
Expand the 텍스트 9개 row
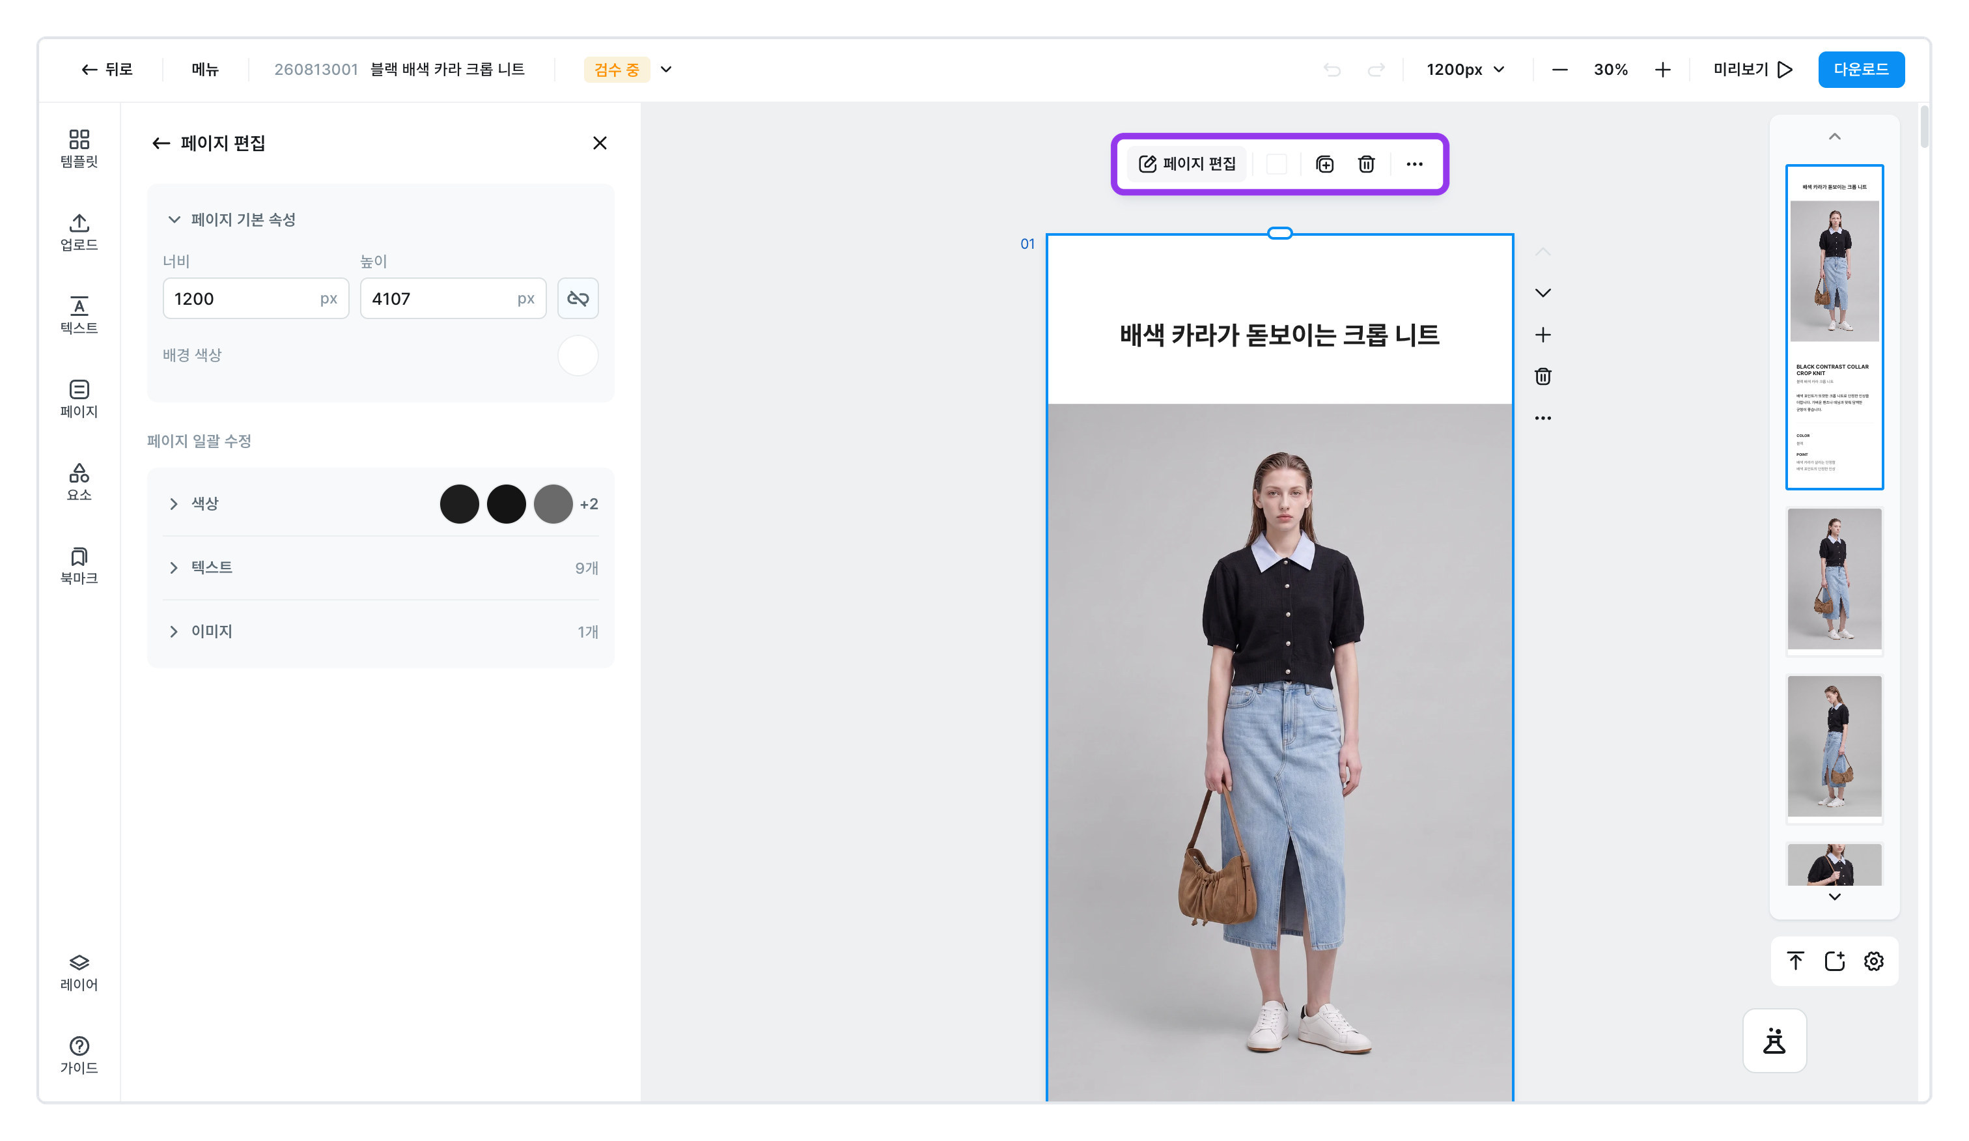click(380, 568)
